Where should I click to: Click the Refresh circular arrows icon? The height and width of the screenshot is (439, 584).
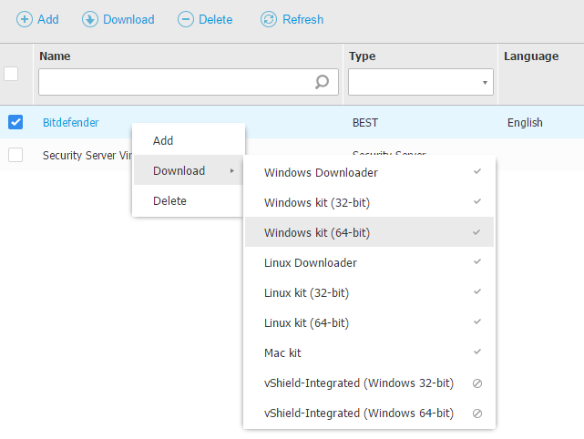coord(268,19)
